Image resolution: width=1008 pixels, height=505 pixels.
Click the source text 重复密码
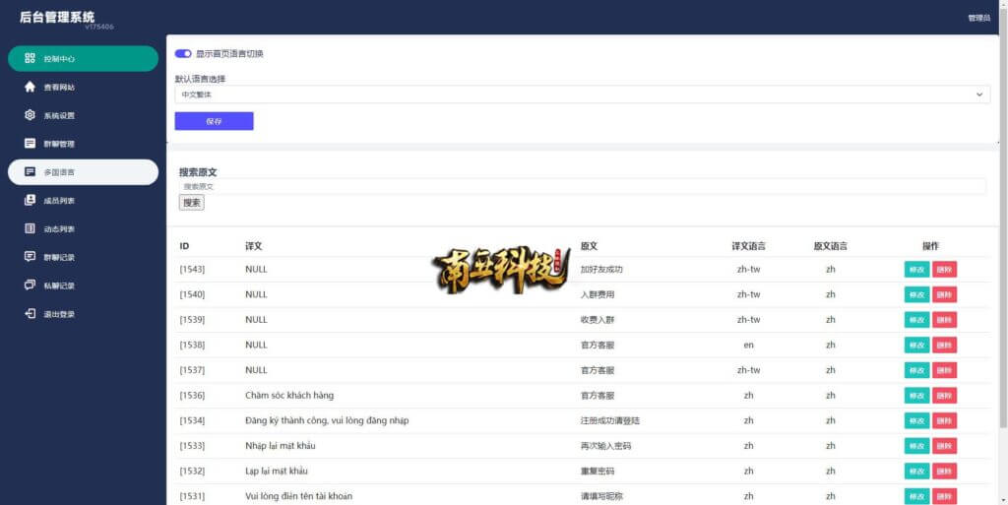coord(598,471)
